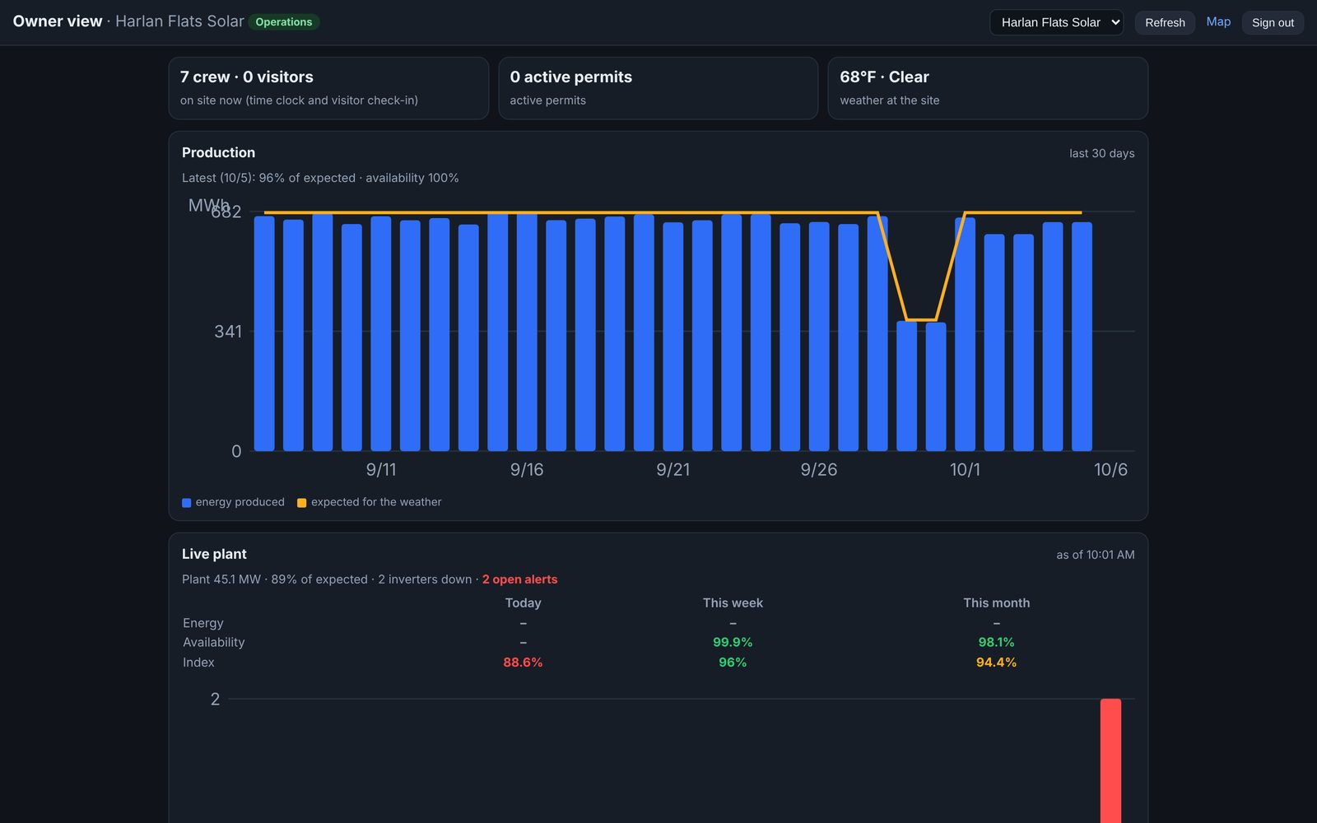Click the This week column header
1317x823 pixels.
point(733,603)
